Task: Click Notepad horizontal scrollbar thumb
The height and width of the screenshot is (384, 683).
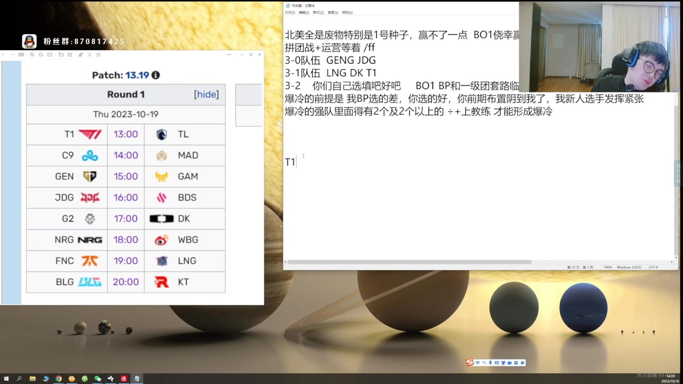Action: (x=409, y=262)
